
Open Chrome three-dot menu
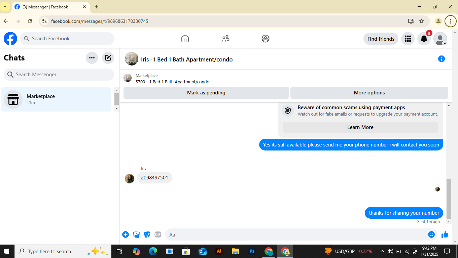pyautogui.click(x=450, y=21)
